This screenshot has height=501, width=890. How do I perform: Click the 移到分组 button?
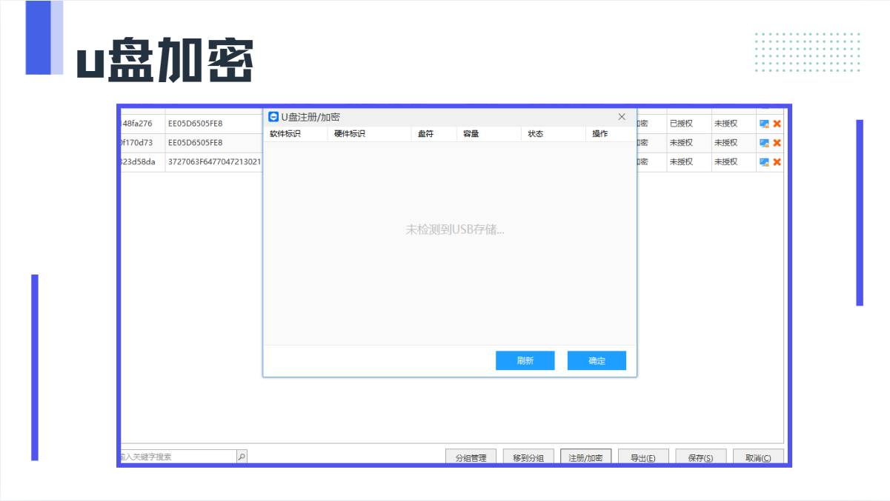[528, 457]
